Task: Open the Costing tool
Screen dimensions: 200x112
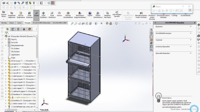Action: (x=174, y=15)
